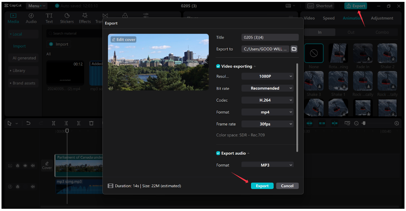This screenshot has width=406, height=211.
Task: Select the None animation
Action: coord(314,53)
